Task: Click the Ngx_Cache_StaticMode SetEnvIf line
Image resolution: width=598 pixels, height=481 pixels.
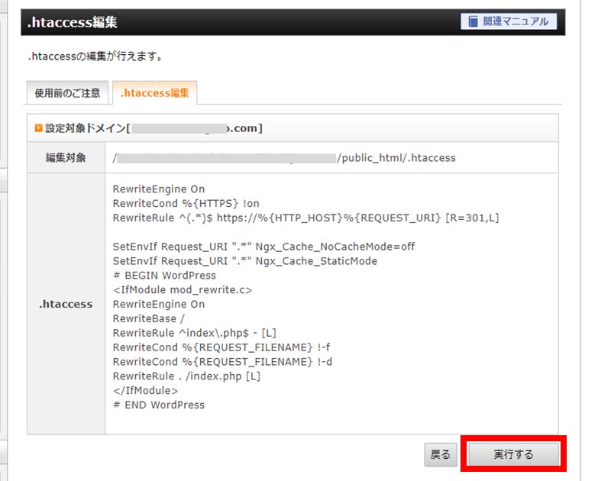Action: coord(244,261)
